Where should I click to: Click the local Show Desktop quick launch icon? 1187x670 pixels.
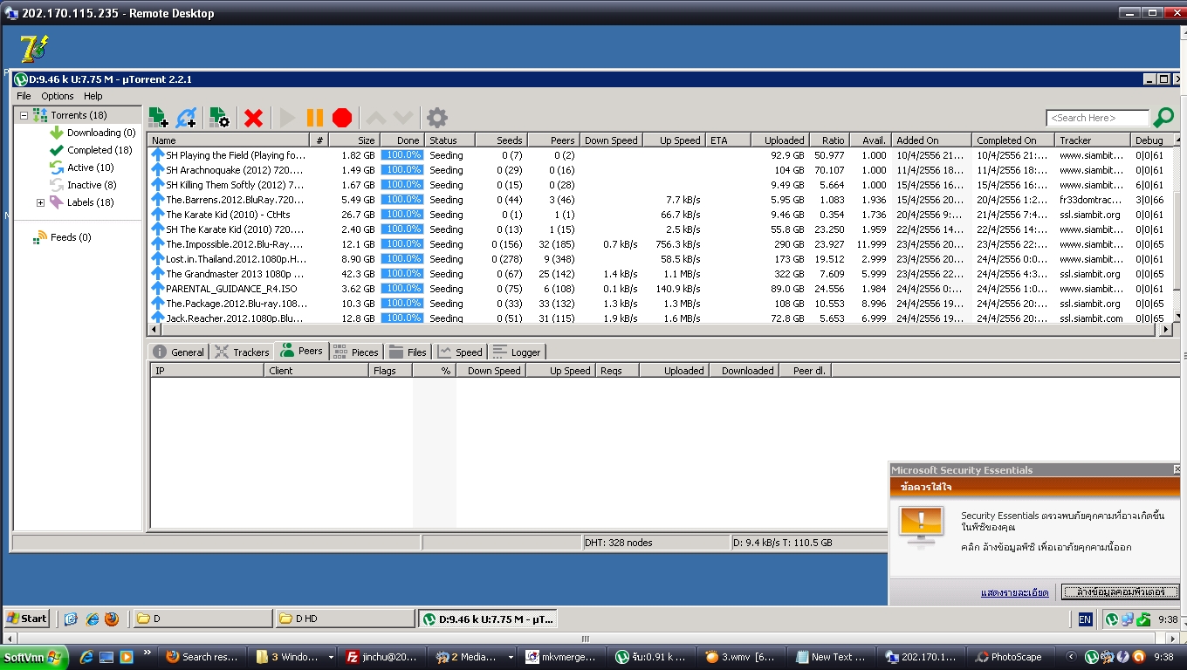tap(106, 657)
